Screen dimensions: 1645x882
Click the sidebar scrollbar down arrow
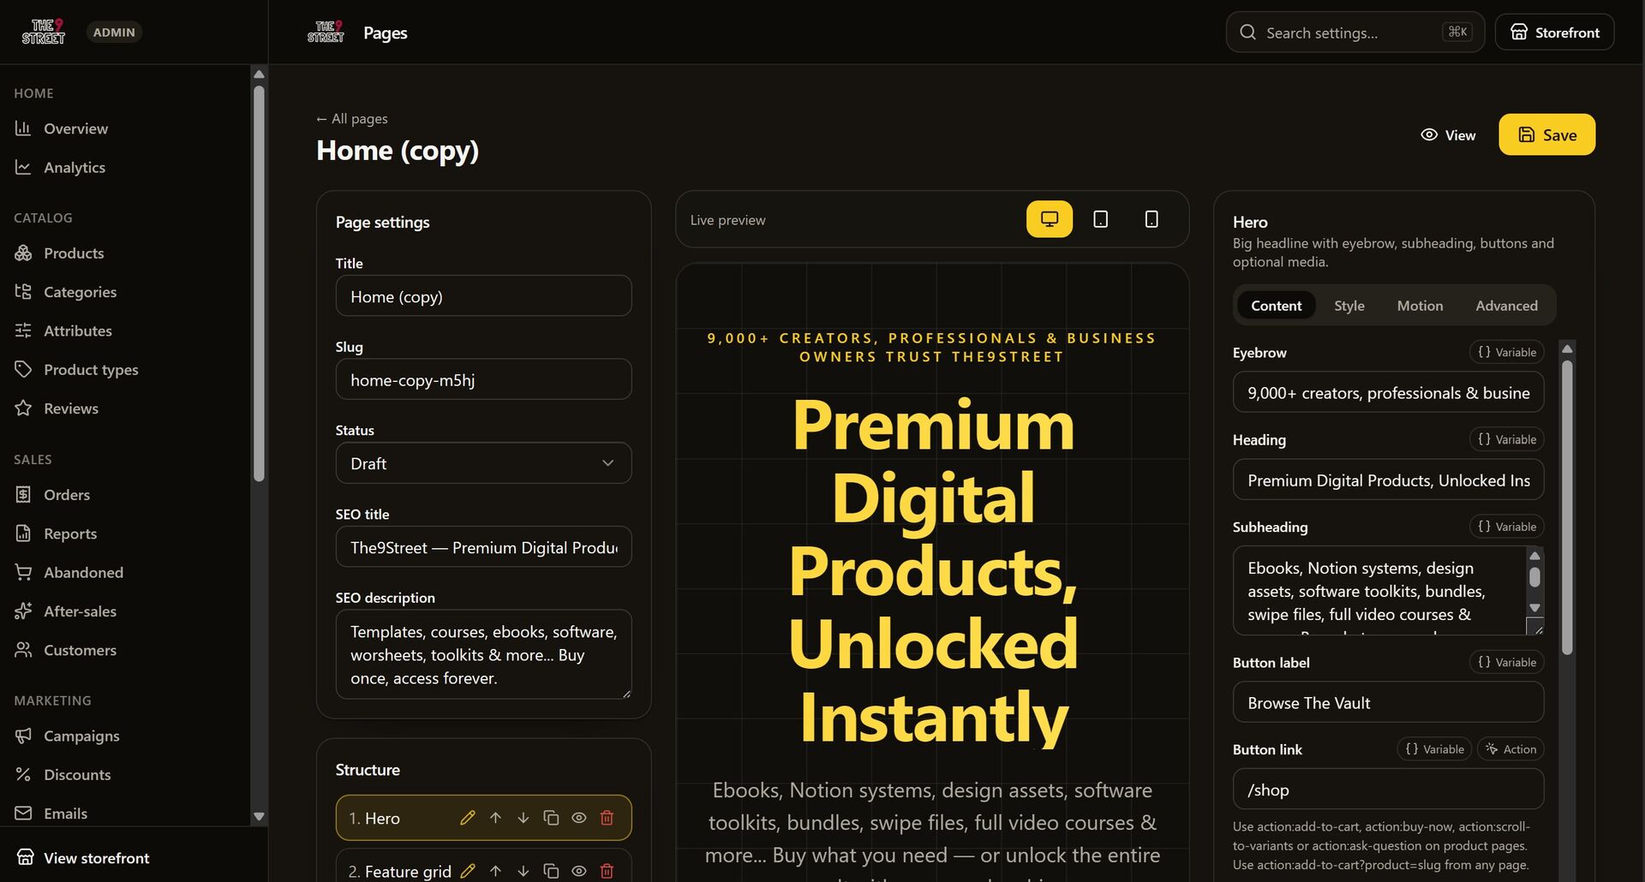[x=259, y=816]
